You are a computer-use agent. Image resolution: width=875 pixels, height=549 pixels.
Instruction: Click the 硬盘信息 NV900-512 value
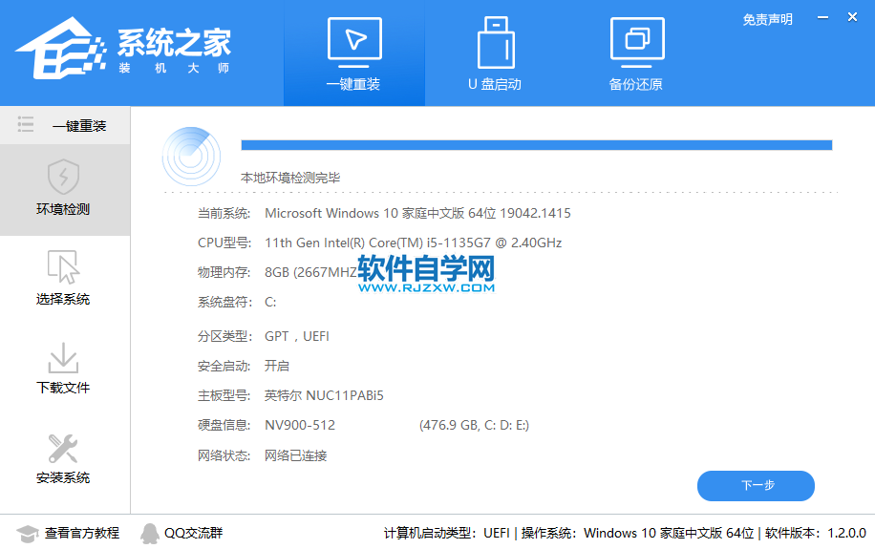300,425
